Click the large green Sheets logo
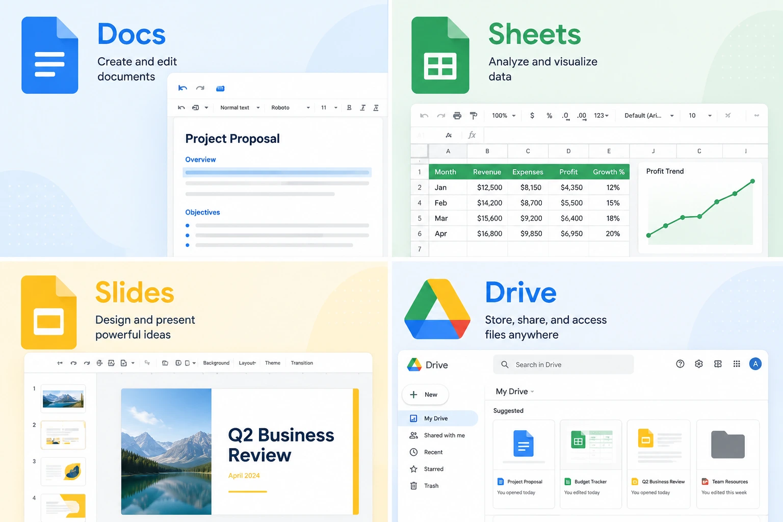Screen dimensions: 783x522 tap(440, 55)
